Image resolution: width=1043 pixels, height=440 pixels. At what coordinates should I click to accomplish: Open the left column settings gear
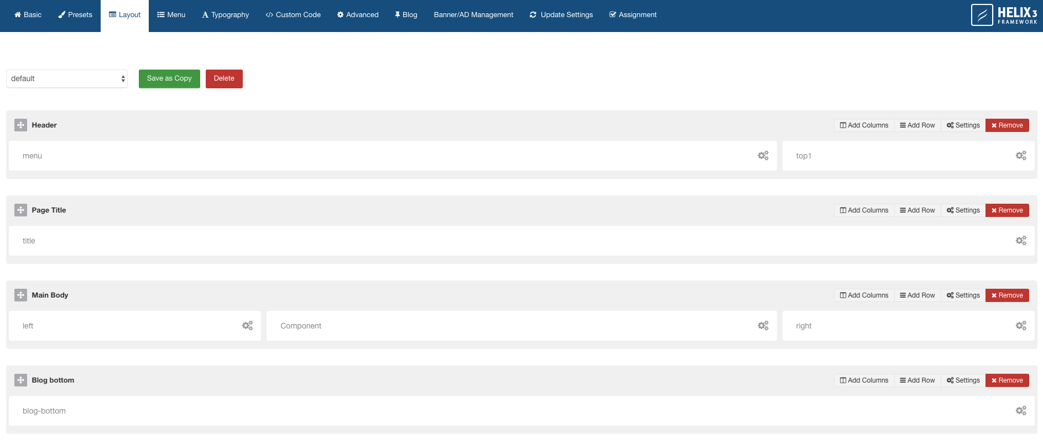pyautogui.click(x=247, y=326)
